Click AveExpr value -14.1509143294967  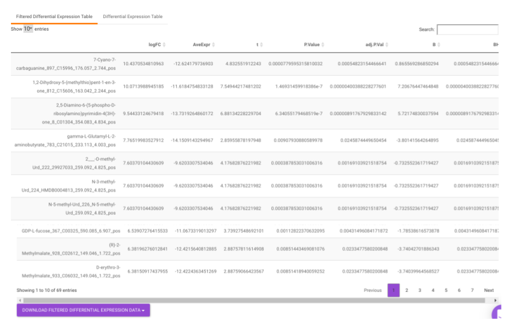point(192,140)
